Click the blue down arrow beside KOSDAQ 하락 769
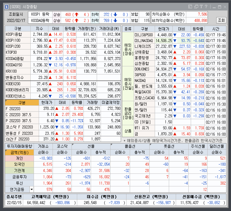Image resolution: width=231 pixels, height=211 pixels. (115, 20)
